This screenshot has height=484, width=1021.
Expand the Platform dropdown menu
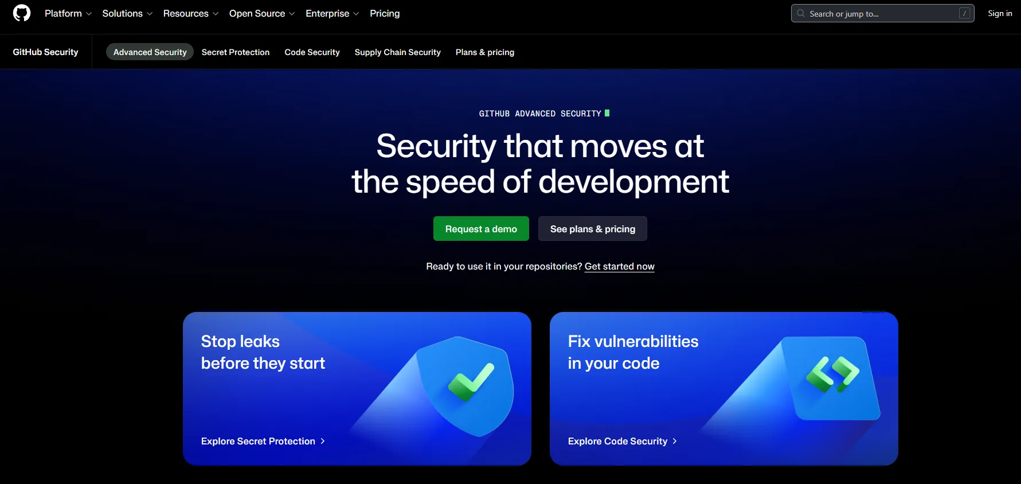point(68,13)
